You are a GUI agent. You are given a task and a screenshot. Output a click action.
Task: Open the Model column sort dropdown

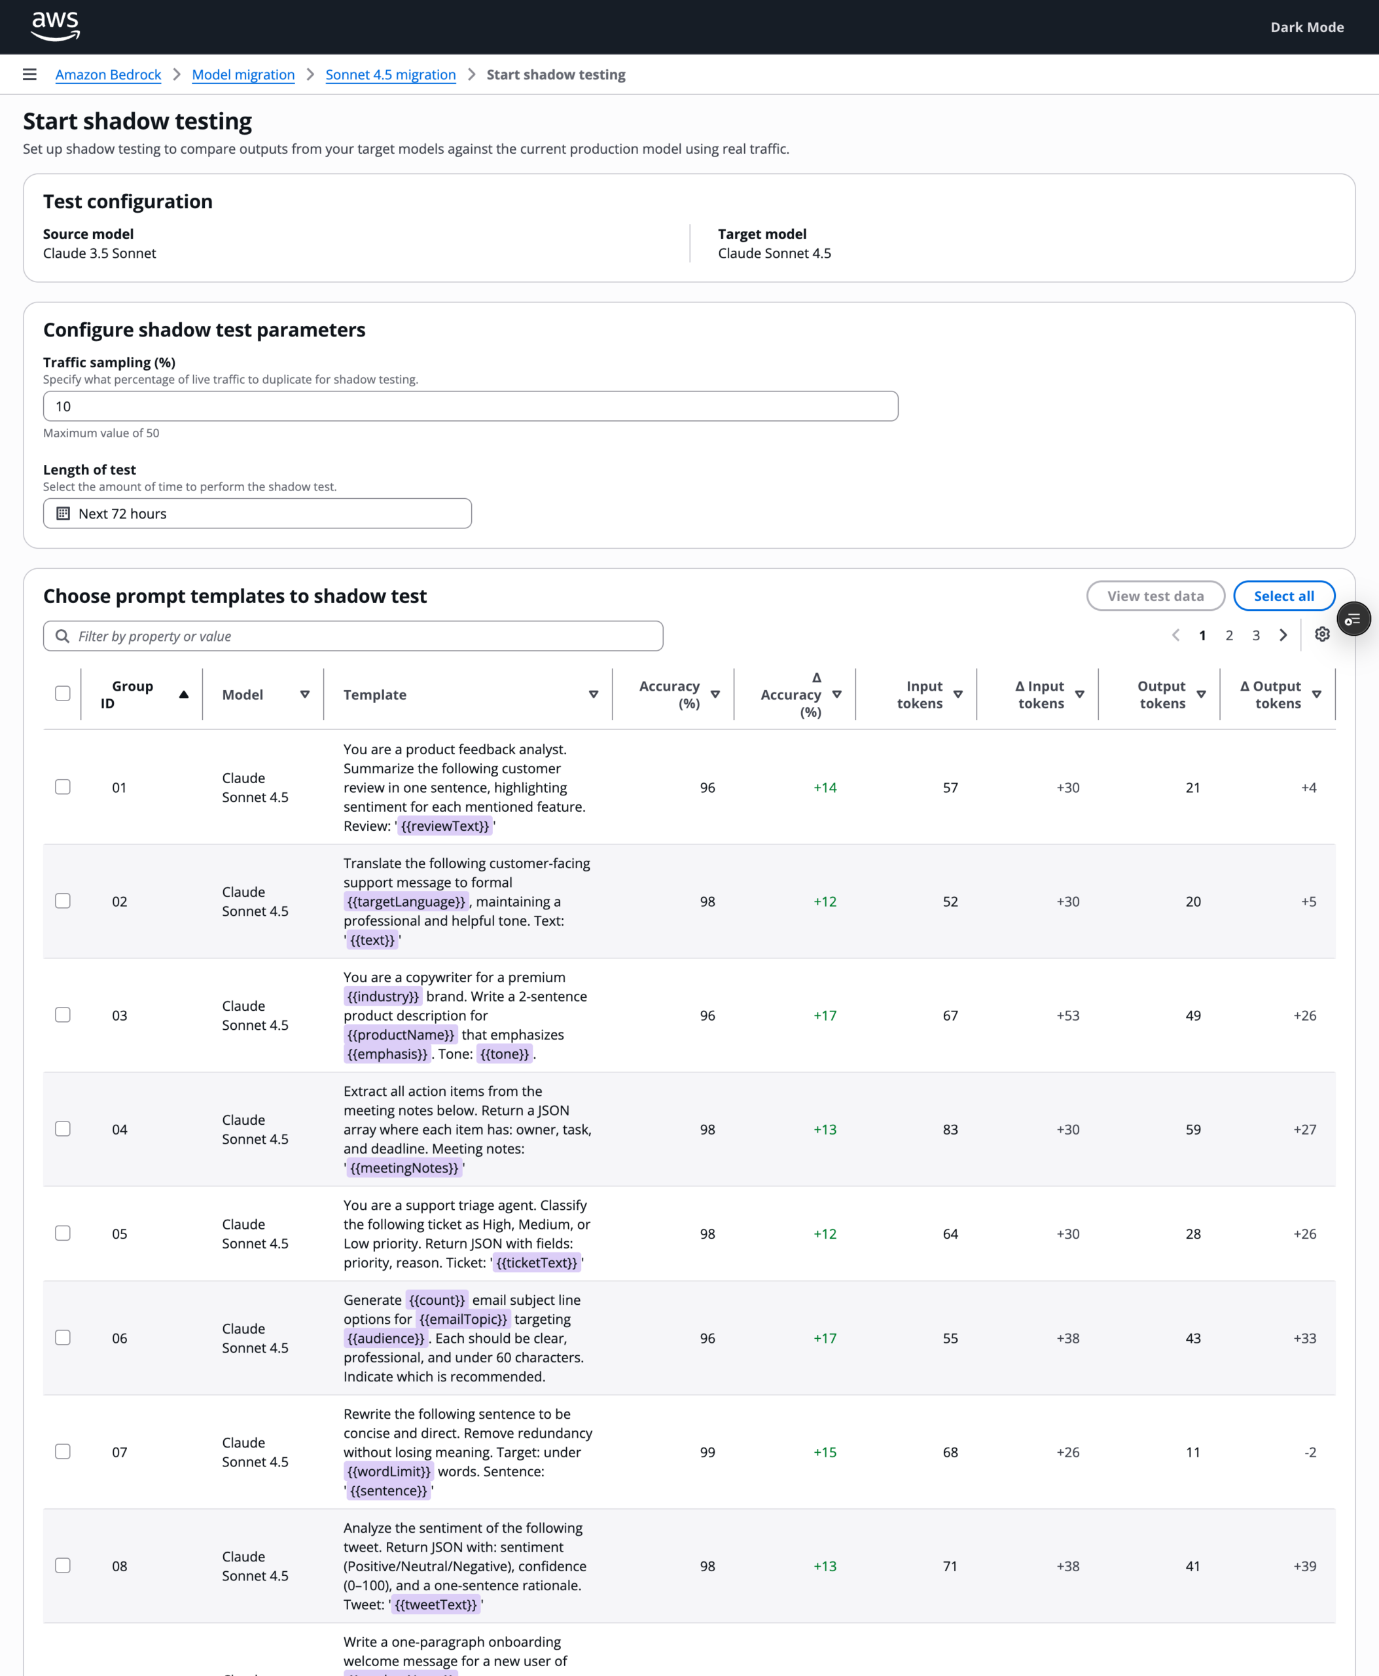(304, 695)
